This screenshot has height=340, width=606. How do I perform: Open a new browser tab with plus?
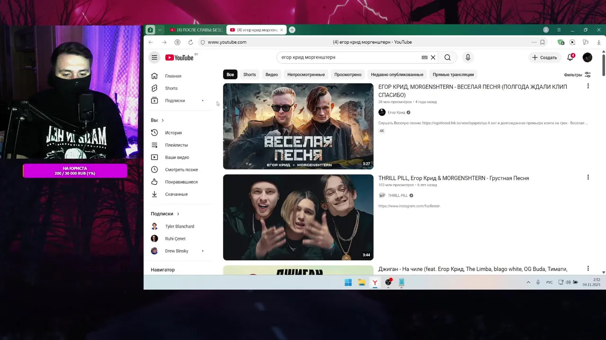point(292,30)
